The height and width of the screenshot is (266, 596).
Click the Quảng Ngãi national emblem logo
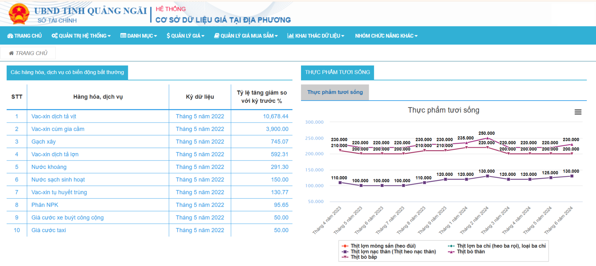[x=19, y=14]
